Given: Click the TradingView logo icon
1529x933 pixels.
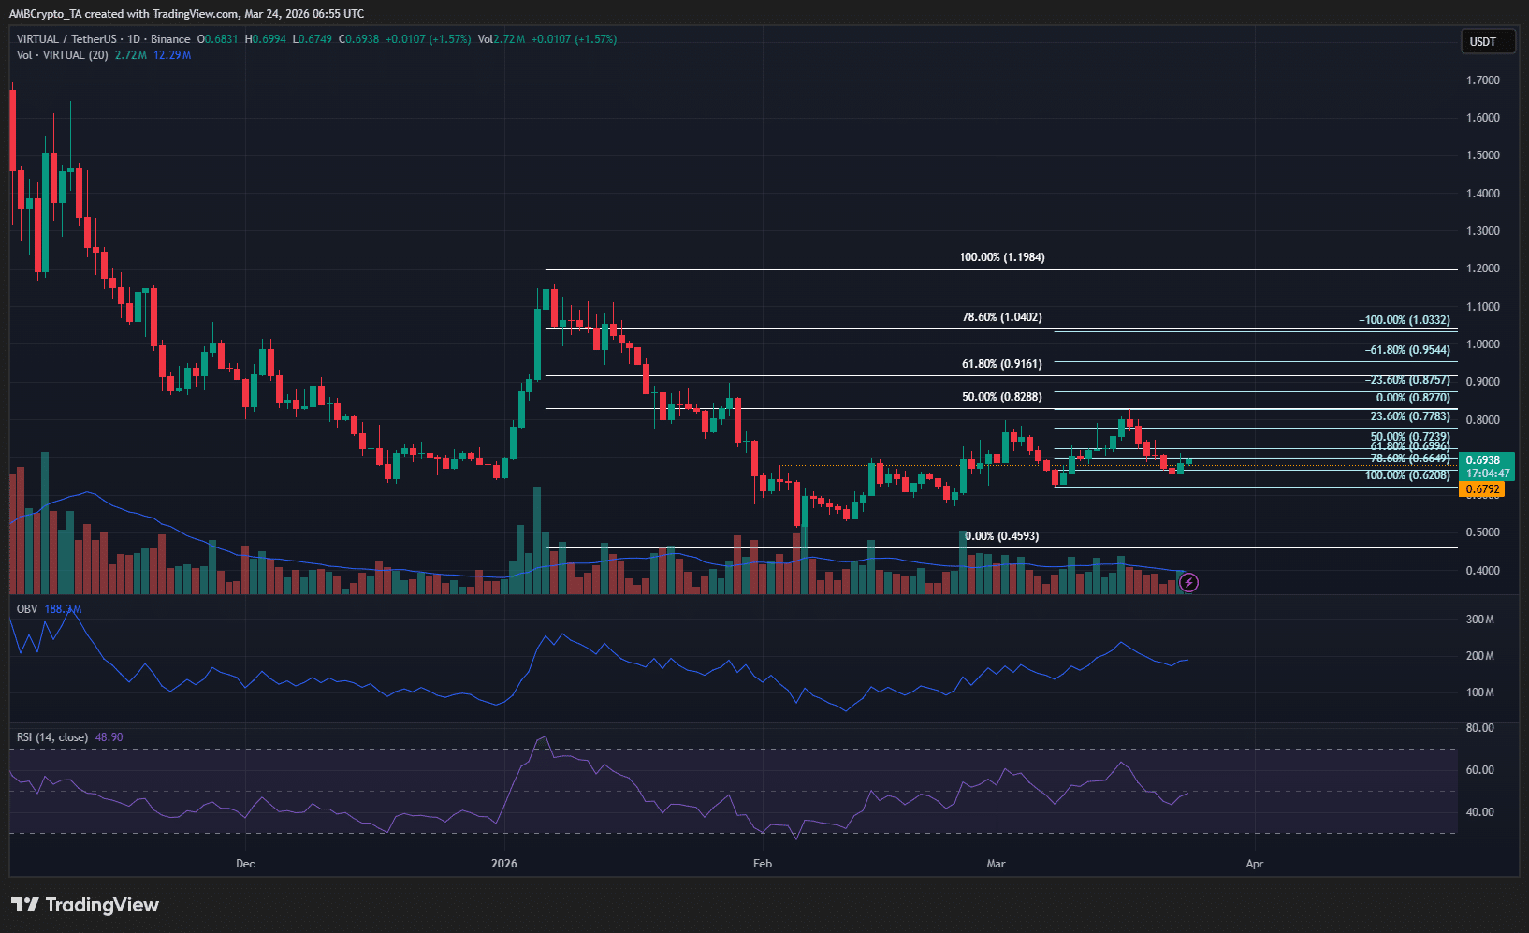Looking at the screenshot, I should 25,905.
